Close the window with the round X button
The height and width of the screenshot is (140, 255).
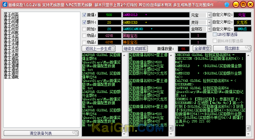pos(250,5)
